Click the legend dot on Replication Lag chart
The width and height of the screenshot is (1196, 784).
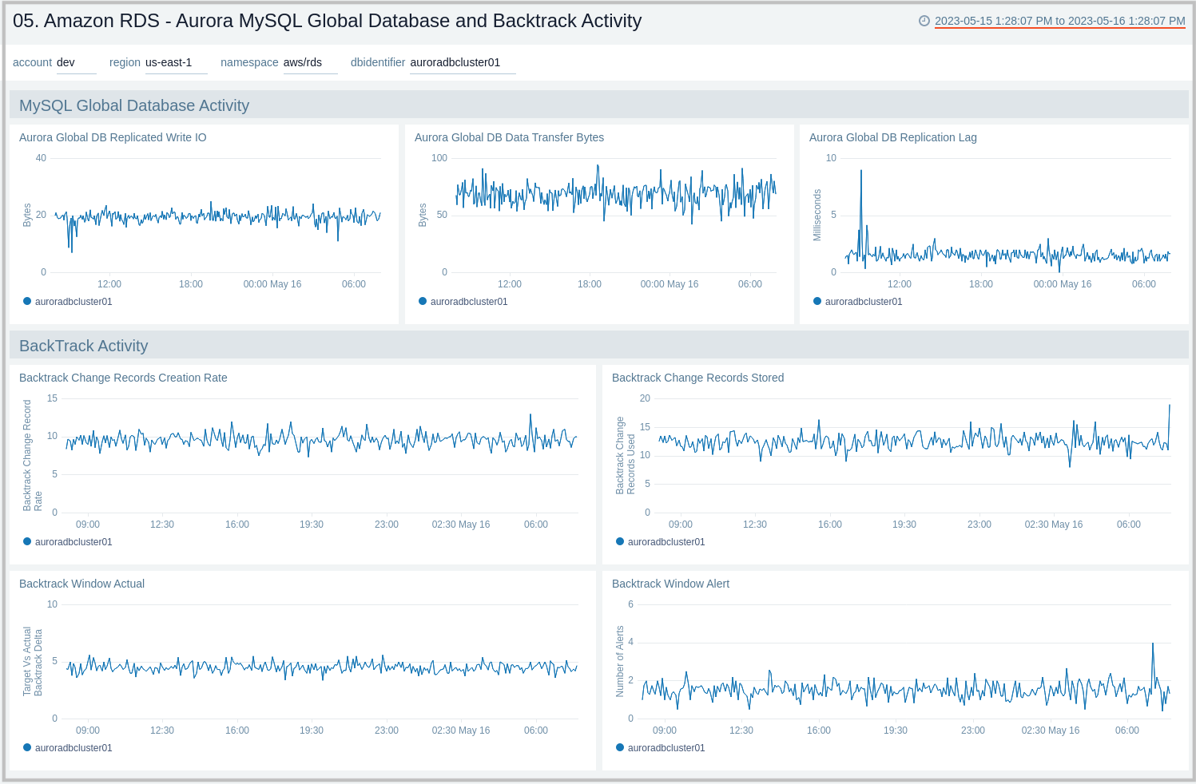point(817,301)
